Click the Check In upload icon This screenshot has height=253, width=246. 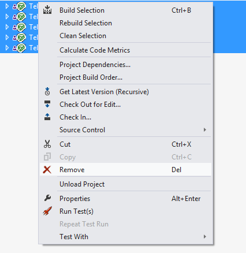[47, 117]
